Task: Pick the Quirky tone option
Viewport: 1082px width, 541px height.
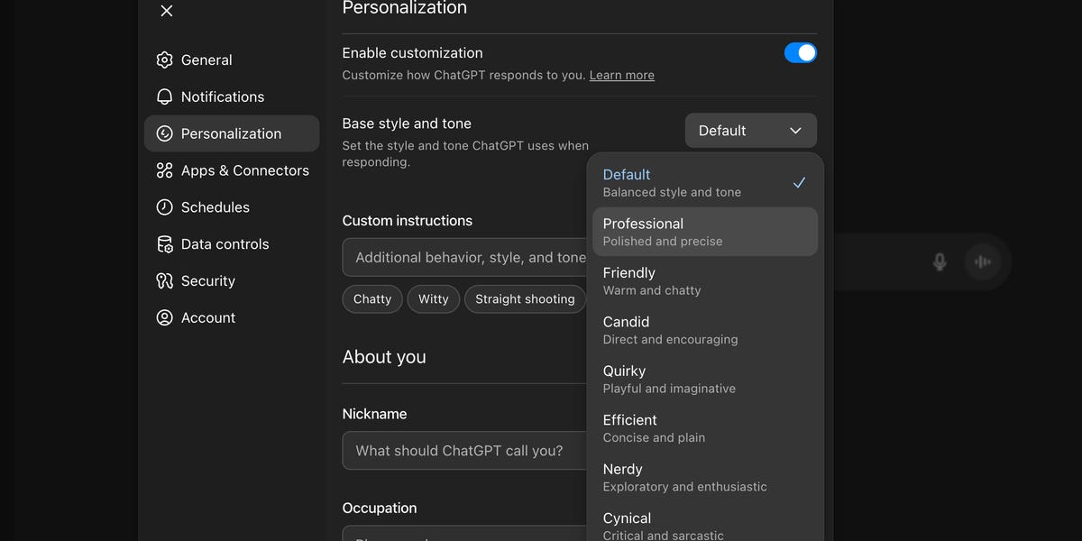Action: pyautogui.click(x=704, y=379)
